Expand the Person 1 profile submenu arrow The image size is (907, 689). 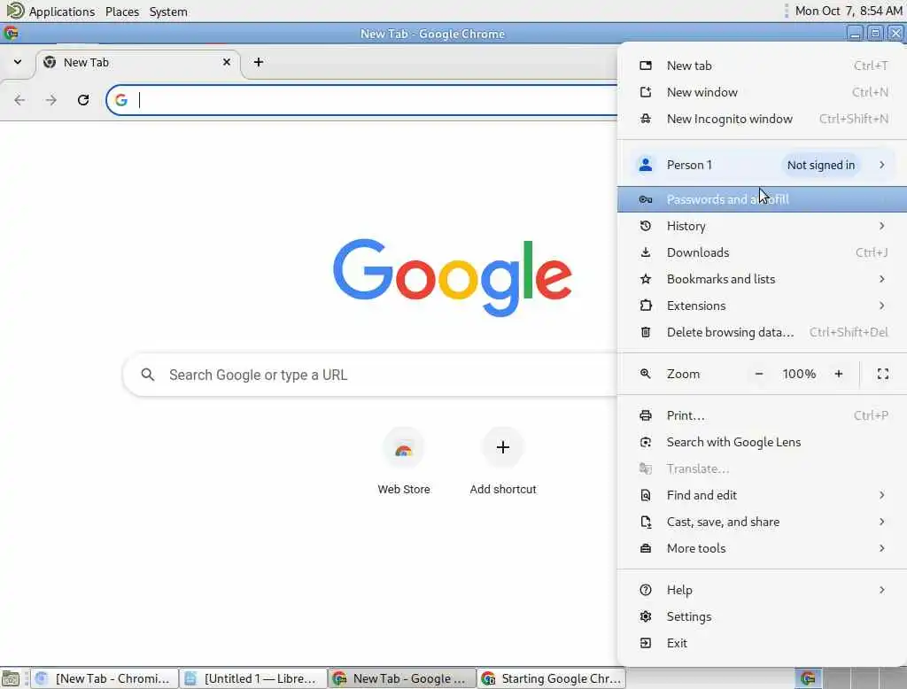point(881,165)
